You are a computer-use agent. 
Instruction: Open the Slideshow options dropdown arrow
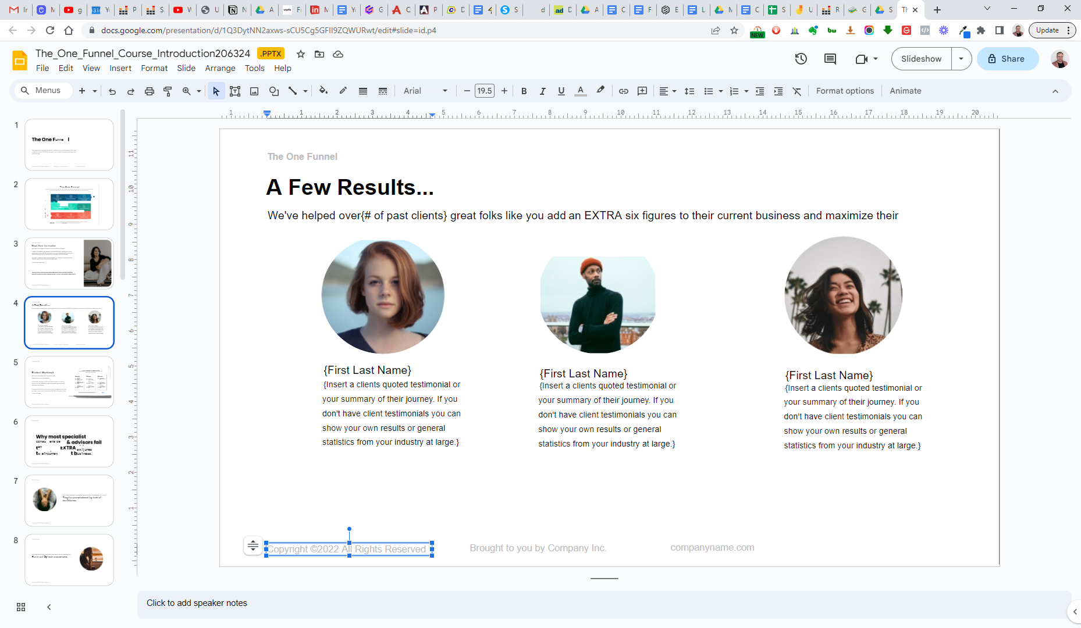(x=961, y=59)
